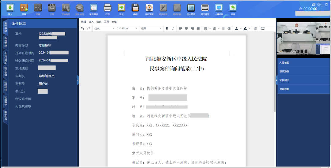Screen dimensions: 331x168
Task: Switch to the 电子卷宗 side tab
Action: (x=6, y=71)
